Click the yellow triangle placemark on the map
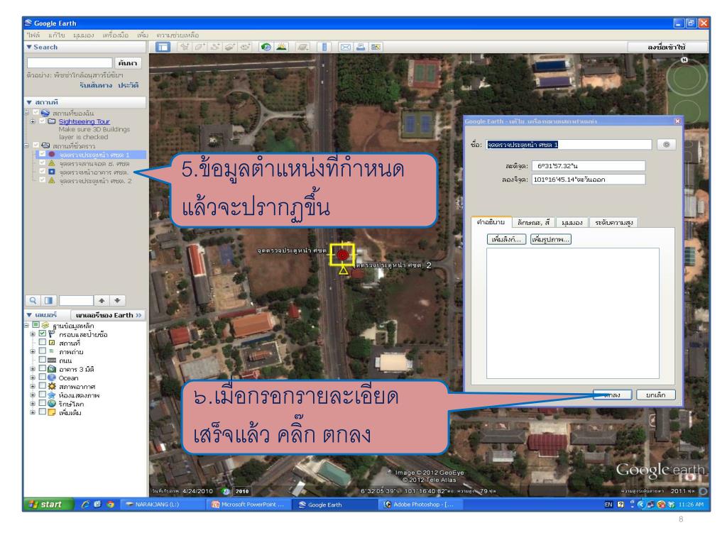Image resolution: width=727 pixels, height=545 pixels. click(x=344, y=270)
